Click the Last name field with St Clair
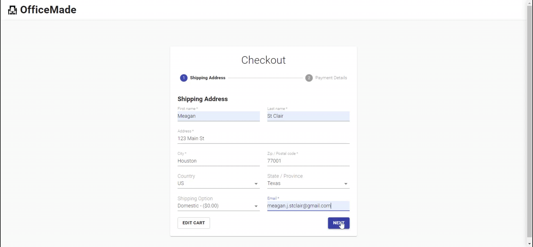The image size is (533, 247). pos(308,116)
